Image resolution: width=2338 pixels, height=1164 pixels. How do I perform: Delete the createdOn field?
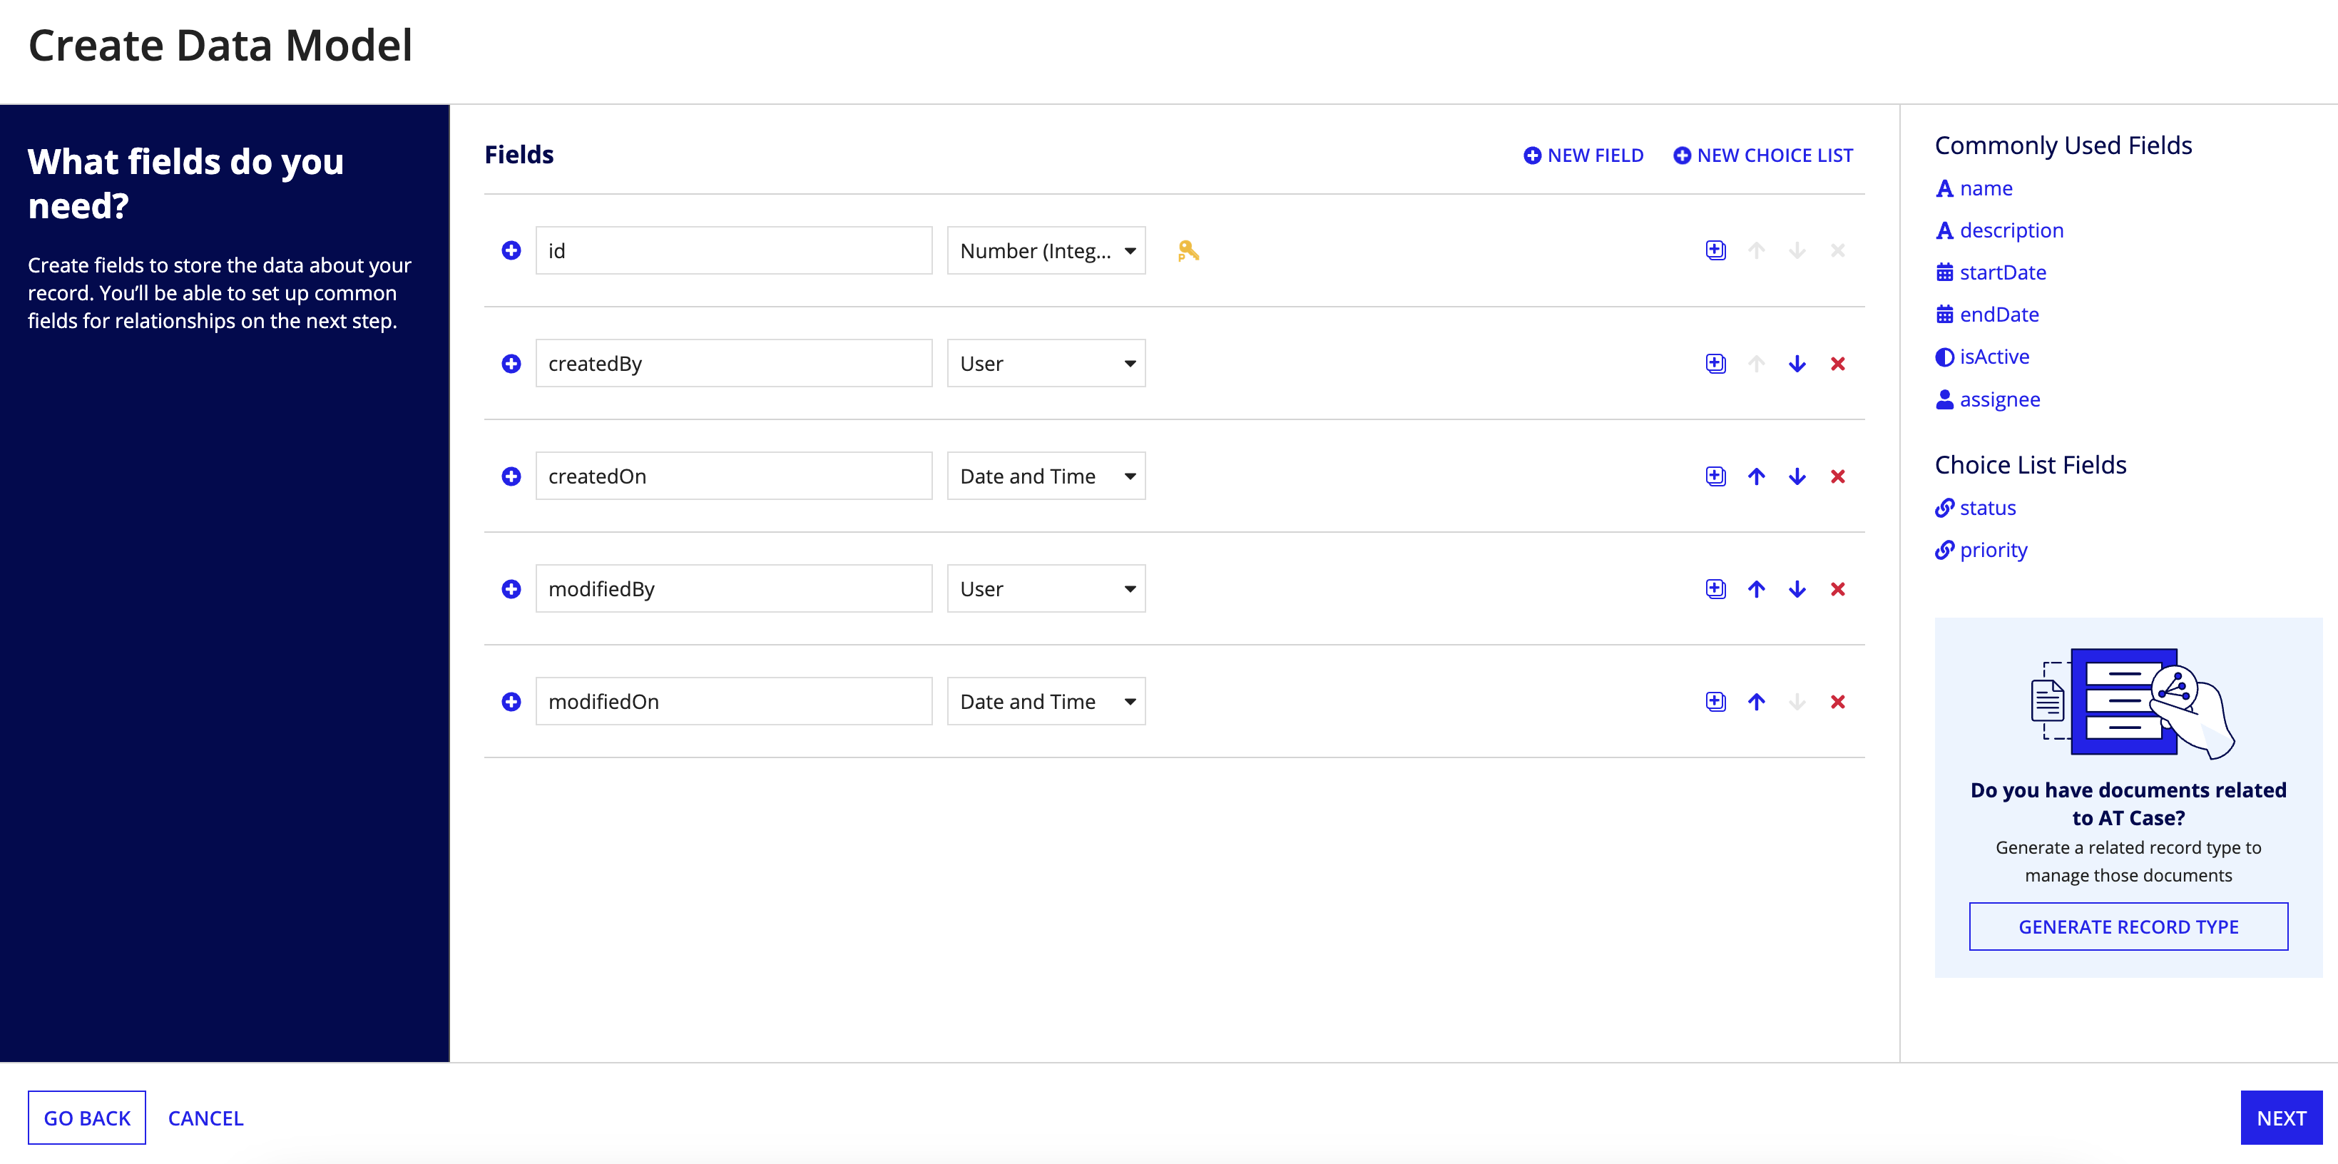(x=1838, y=476)
